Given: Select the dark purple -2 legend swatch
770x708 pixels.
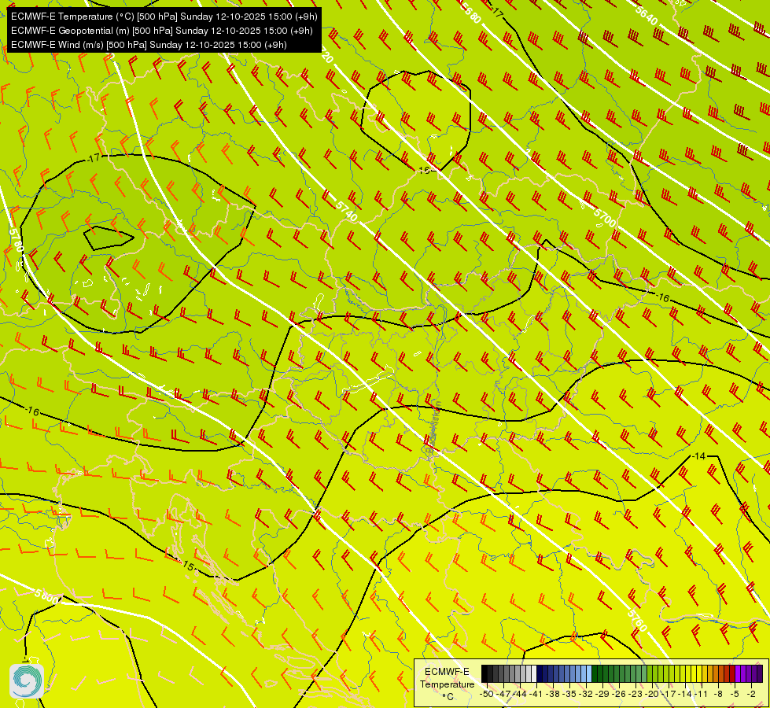Looking at the screenshot, I should coord(758,673).
